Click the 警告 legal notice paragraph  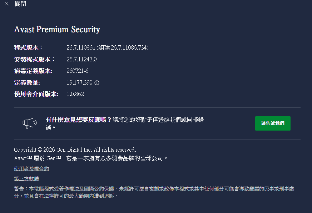[x=154, y=192]
